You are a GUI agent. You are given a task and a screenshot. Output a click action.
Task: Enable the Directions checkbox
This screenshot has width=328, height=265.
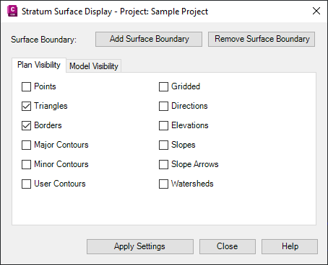[163, 106]
